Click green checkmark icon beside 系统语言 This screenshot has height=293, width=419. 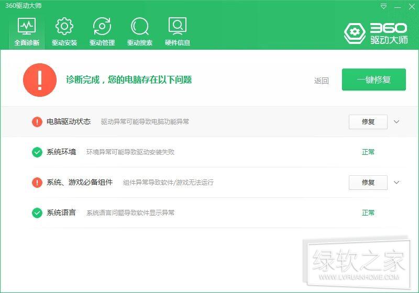(37, 213)
